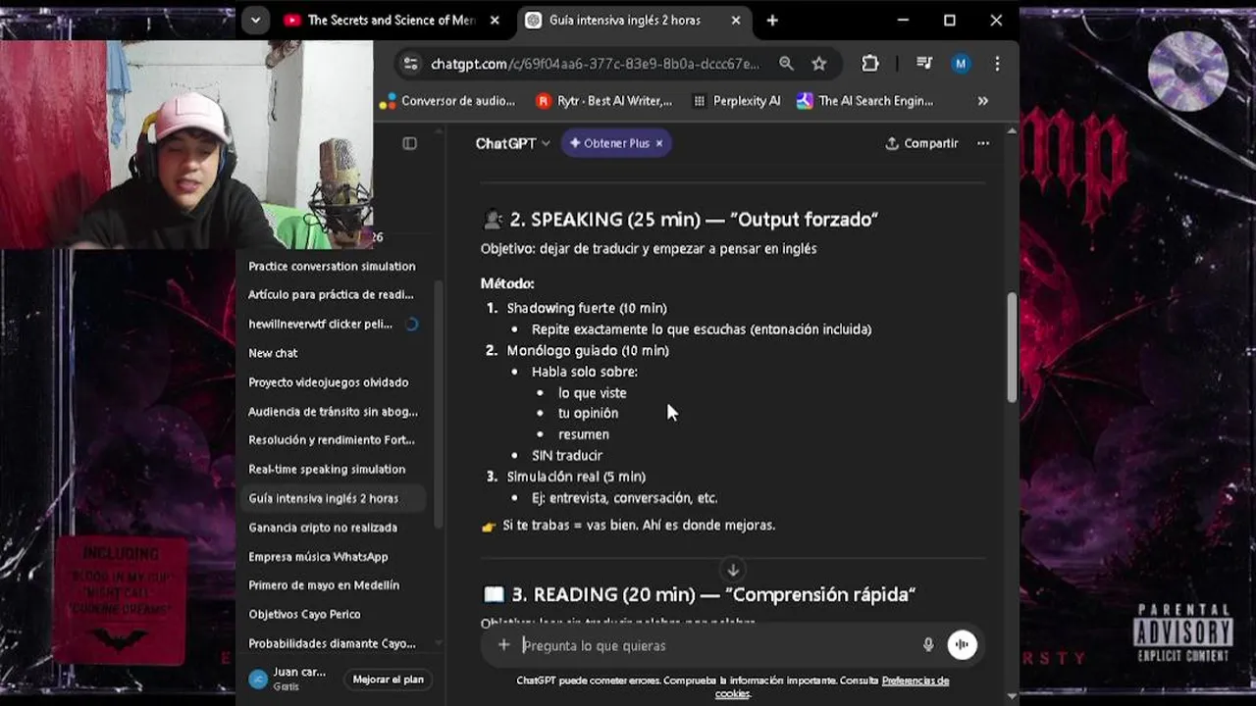Open The AI Search Engine bookmark

(x=864, y=101)
